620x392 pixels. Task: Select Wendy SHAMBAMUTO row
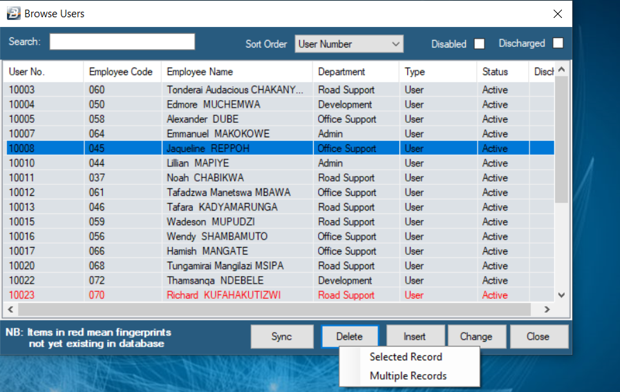click(x=279, y=236)
